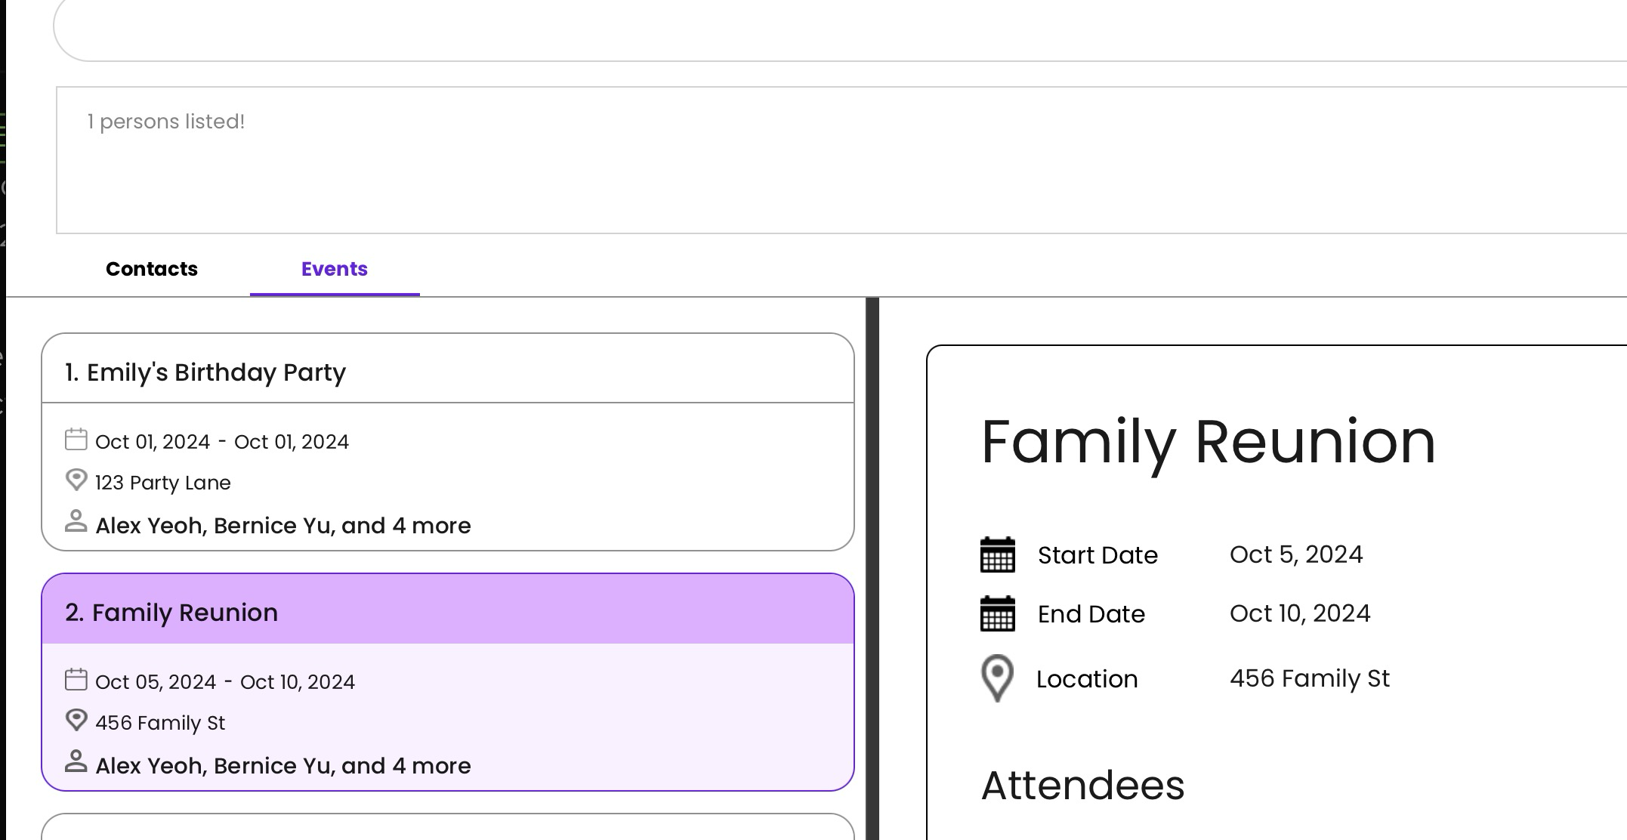This screenshot has width=1627, height=840.
Task: Click the '1 persons listed!' result box
Action: (831, 160)
